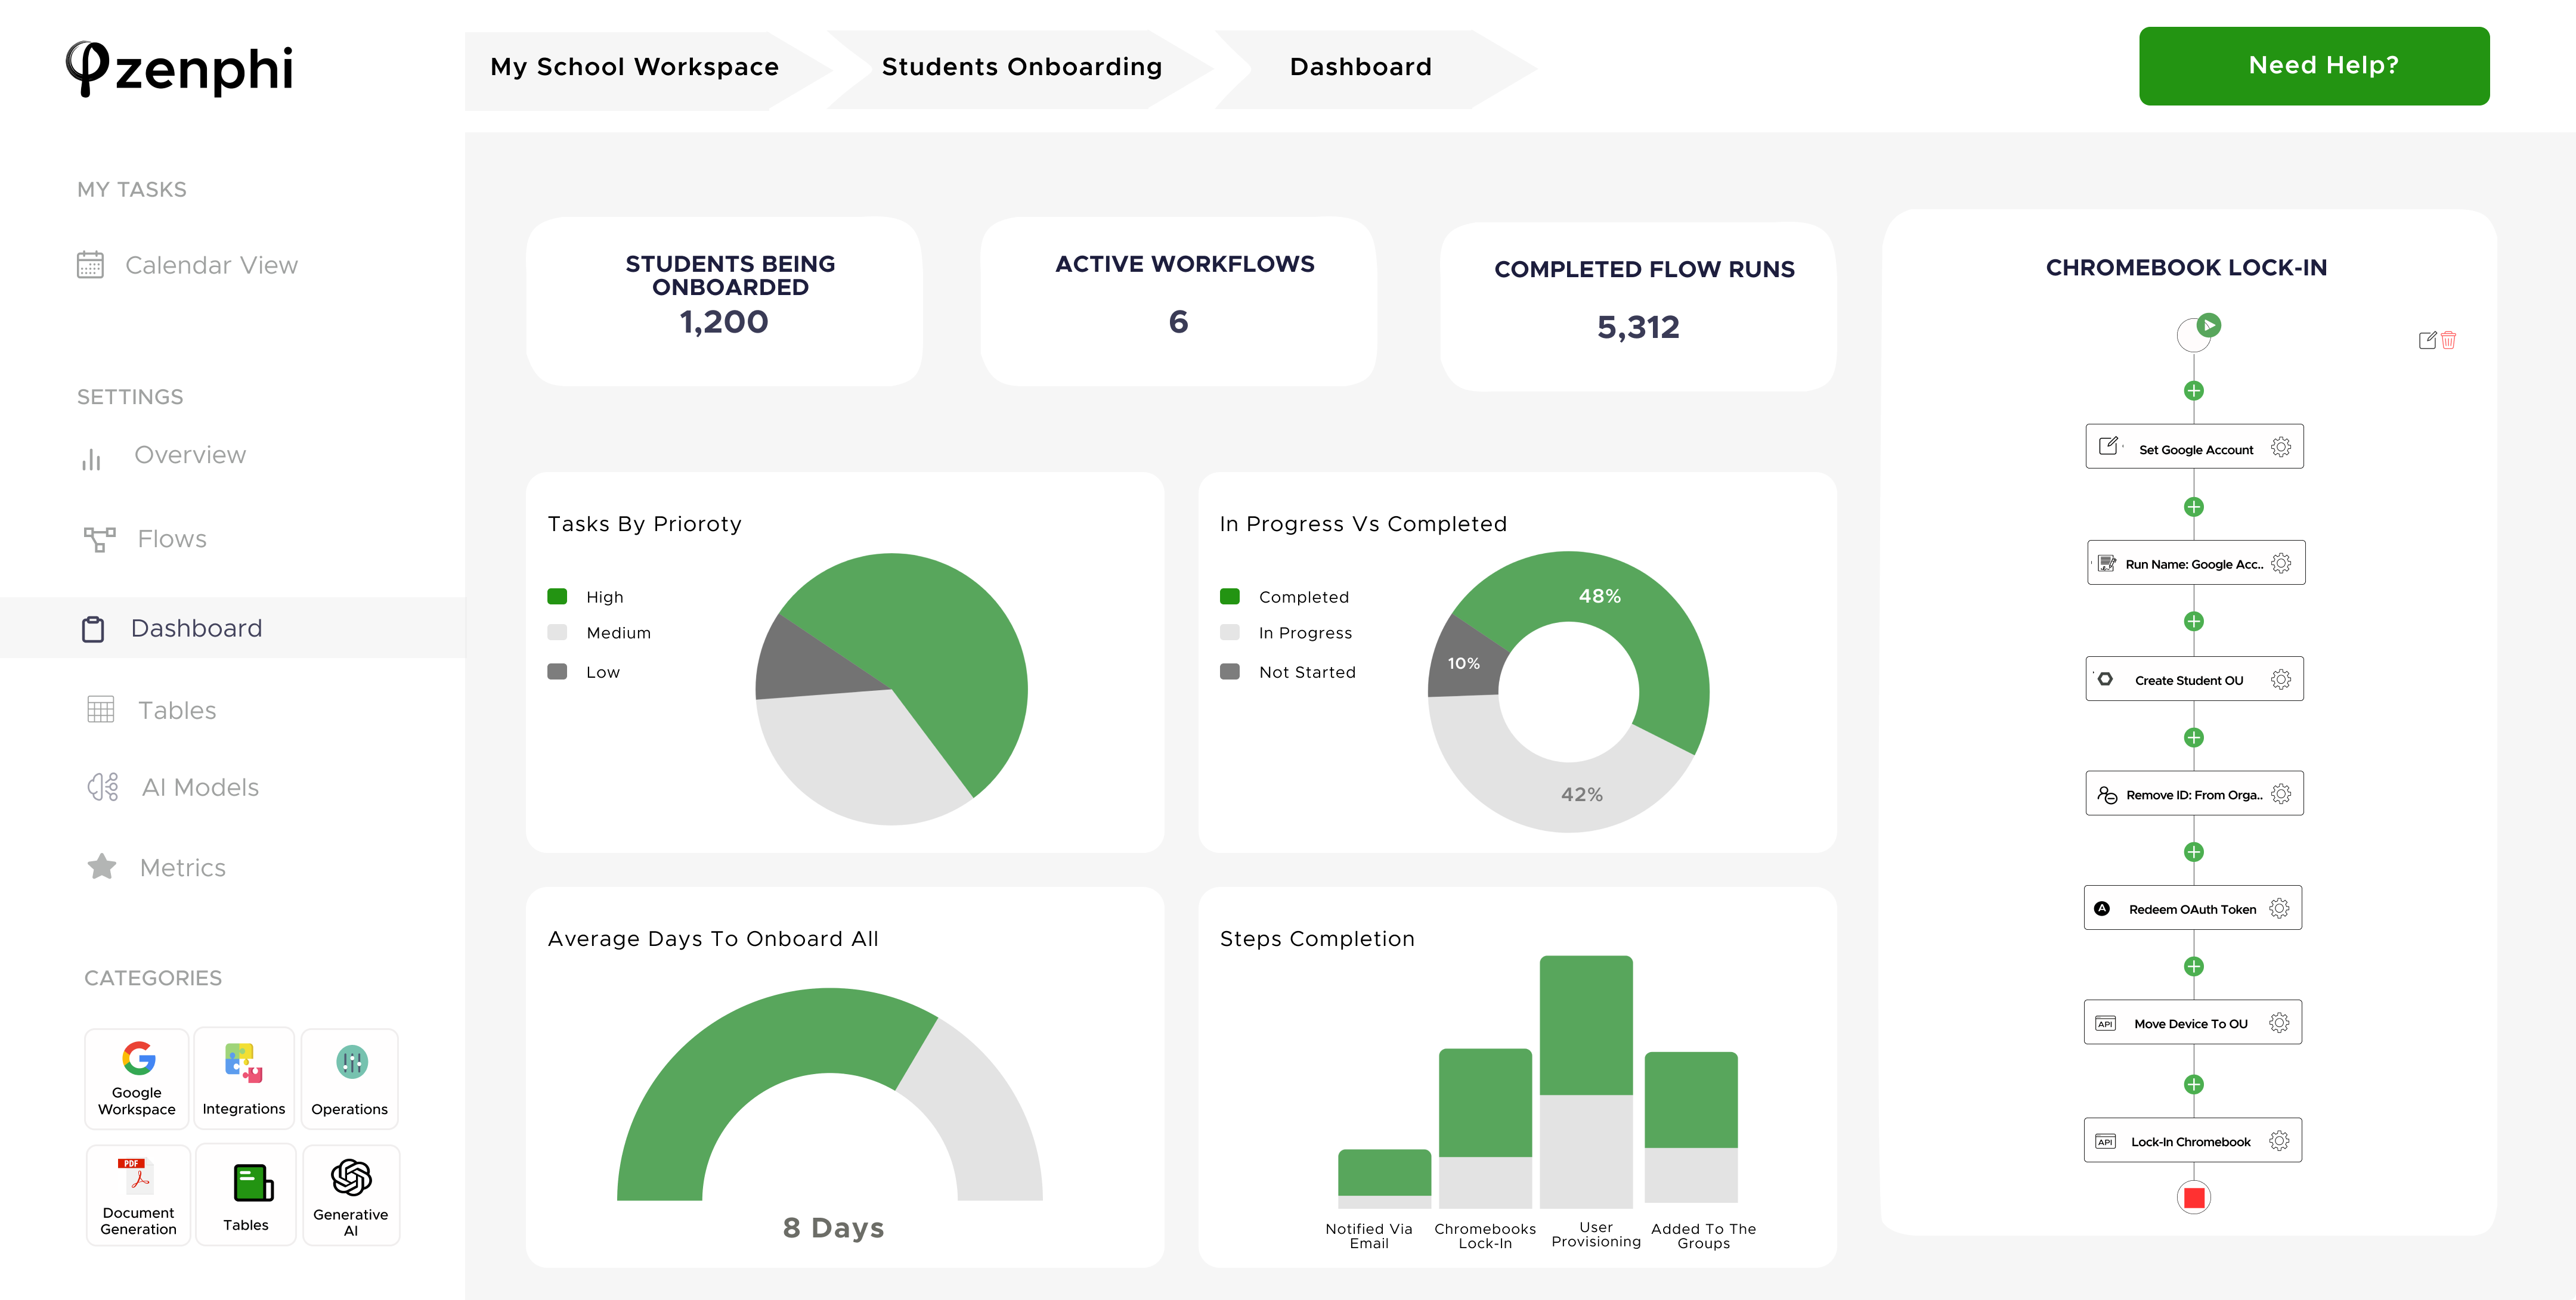The image size is (2576, 1300).
Task: Select the Flows icon in the sidebar
Action: [x=99, y=539]
